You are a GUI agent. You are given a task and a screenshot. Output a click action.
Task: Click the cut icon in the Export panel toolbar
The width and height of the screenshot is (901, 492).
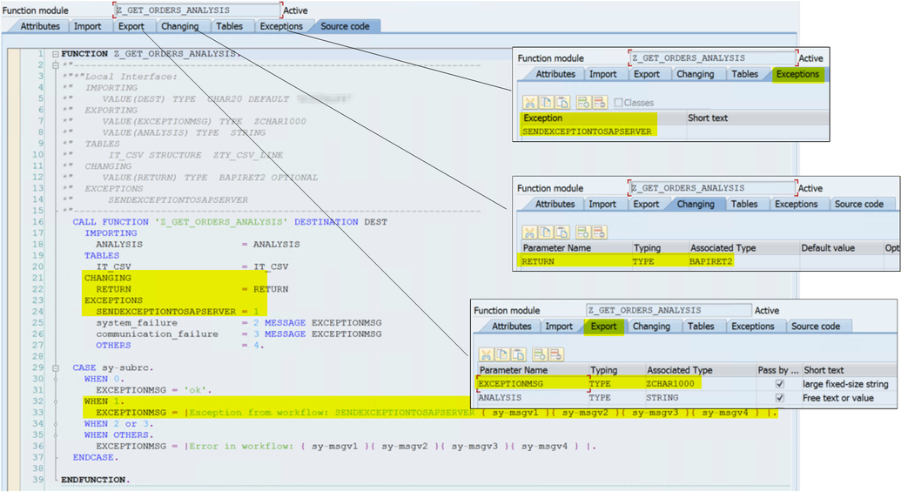[487, 354]
